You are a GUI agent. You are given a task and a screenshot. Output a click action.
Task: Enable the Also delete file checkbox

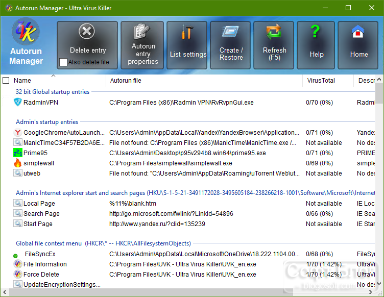tap(63, 62)
